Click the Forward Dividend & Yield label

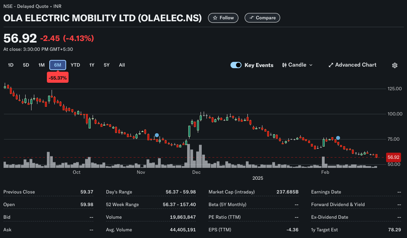tap(338, 205)
